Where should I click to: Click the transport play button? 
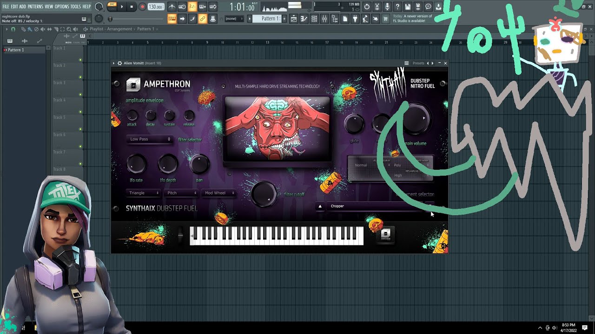122,7
